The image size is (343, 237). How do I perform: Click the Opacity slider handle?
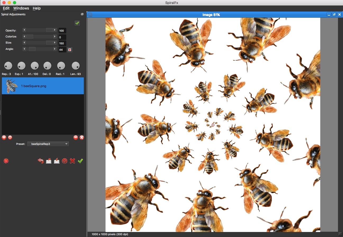pyautogui.click(x=49, y=30)
